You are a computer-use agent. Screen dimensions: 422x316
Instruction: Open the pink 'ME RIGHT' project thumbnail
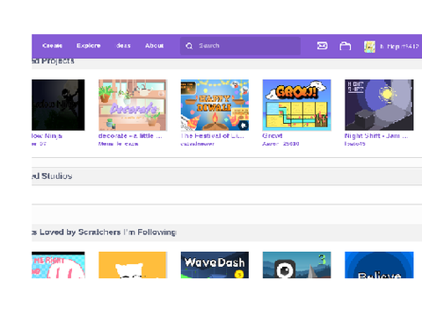[58, 265]
